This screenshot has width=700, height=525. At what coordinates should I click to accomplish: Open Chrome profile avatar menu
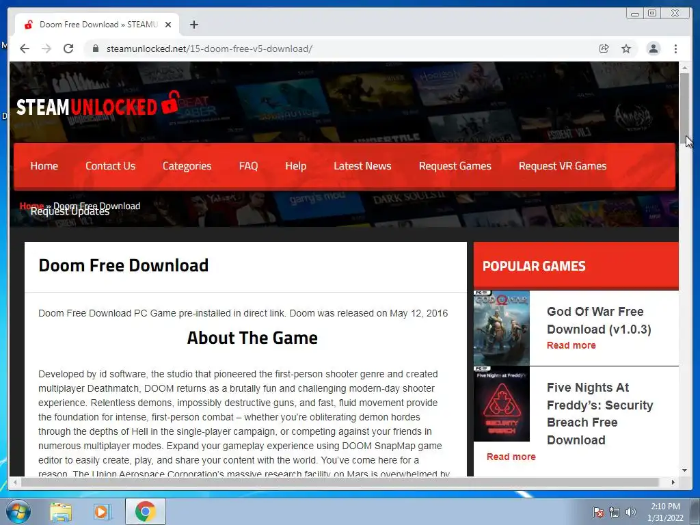coord(653,49)
